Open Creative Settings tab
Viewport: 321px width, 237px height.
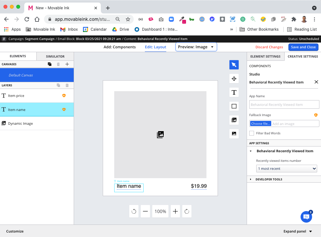pos(303,56)
